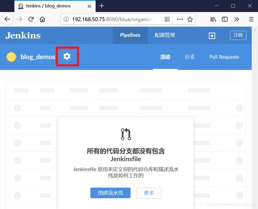Click the 注销 logout button
Screen dimensions: 258x209
pyautogui.click(x=238, y=35)
